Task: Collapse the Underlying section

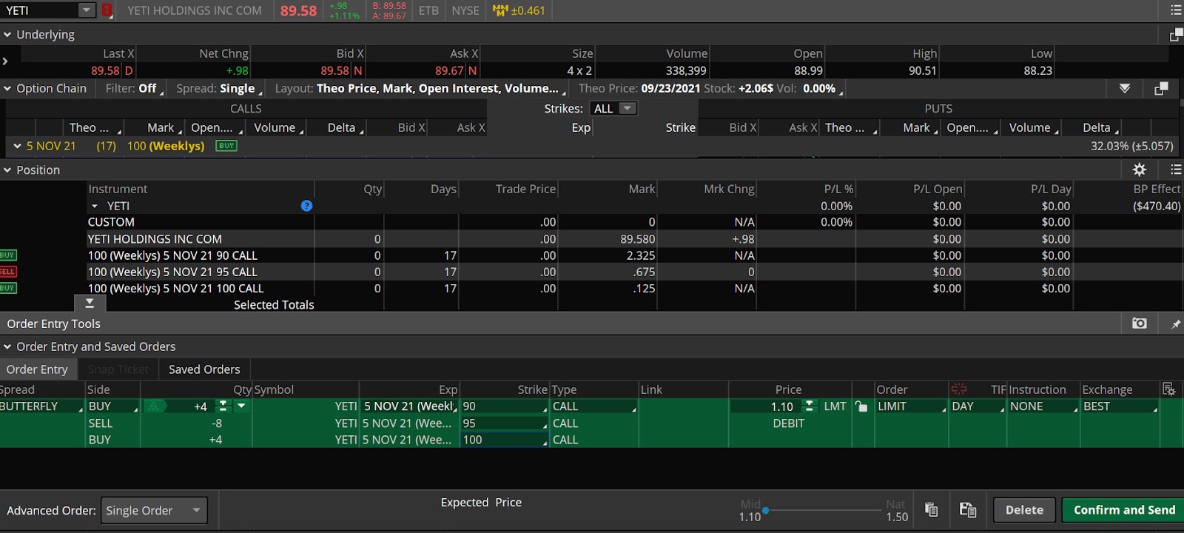Action: click(x=7, y=34)
